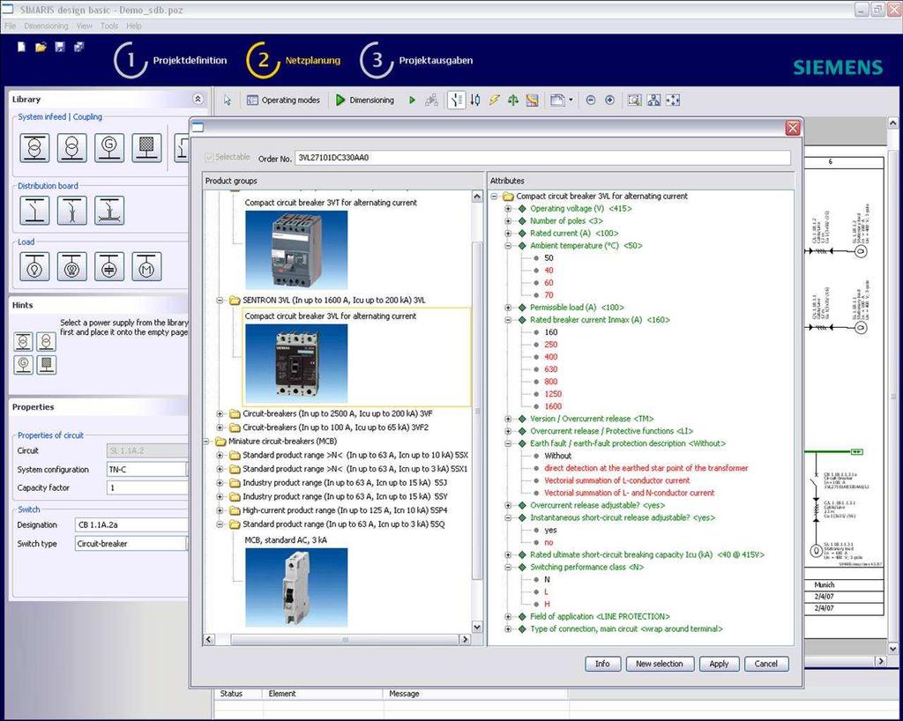
Task: Click the zoom out minus icon
Action: [x=590, y=100]
